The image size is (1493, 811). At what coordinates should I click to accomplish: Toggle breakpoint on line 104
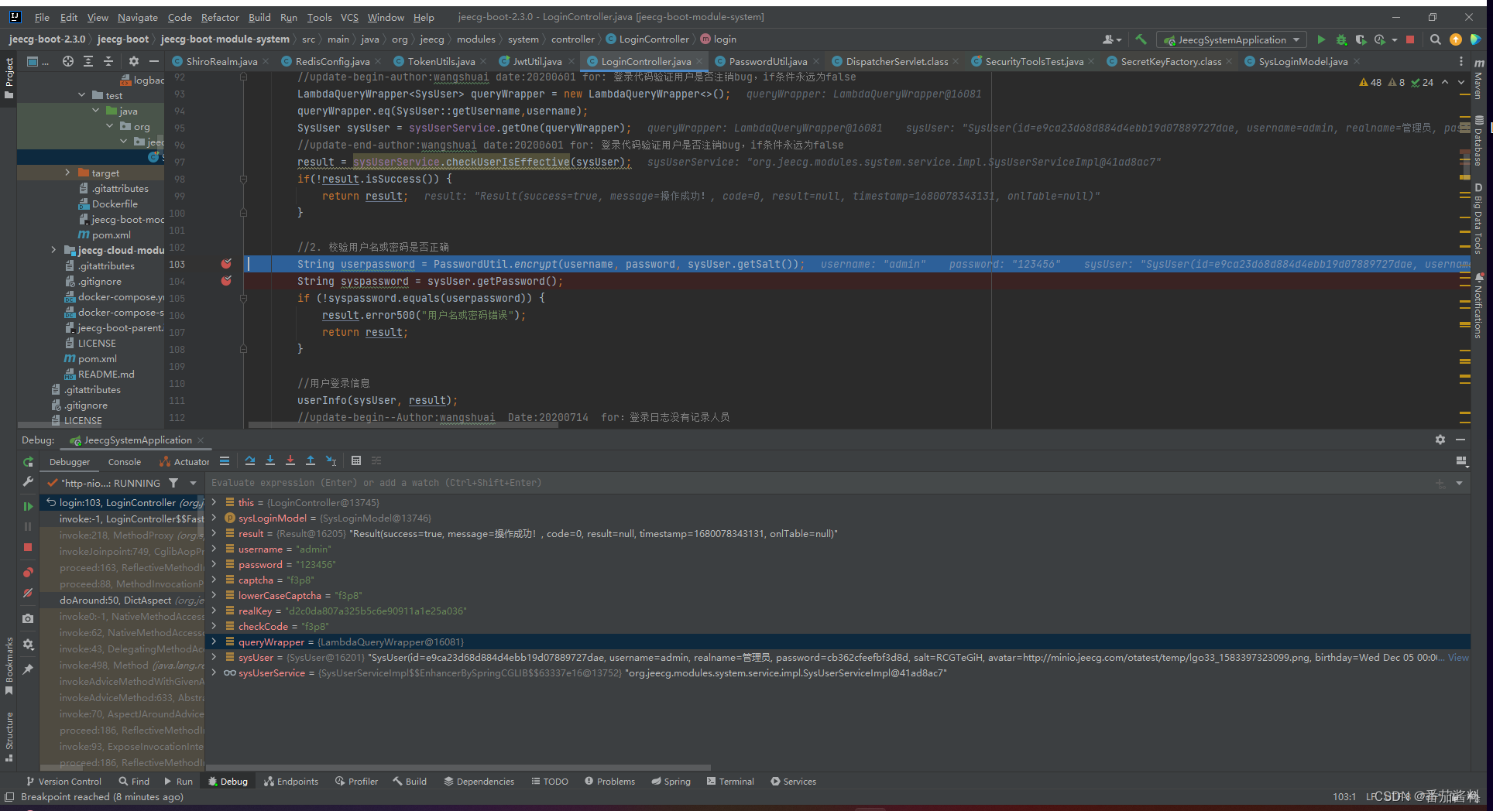pyautogui.click(x=226, y=281)
